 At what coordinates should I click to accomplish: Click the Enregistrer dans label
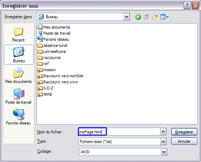click(x=19, y=17)
